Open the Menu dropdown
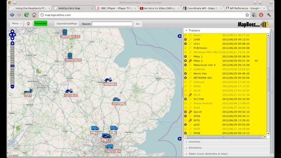Viewport: 281px width, 158px height. point(17,23)
